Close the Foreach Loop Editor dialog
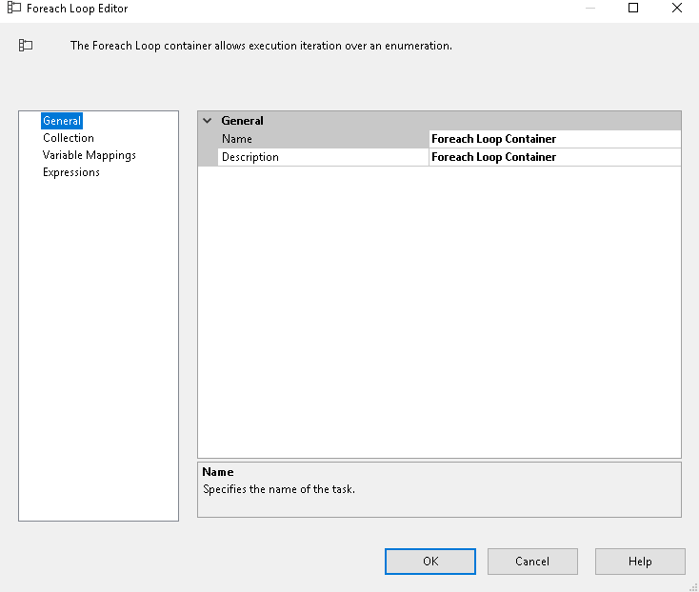 pos(676,9)
